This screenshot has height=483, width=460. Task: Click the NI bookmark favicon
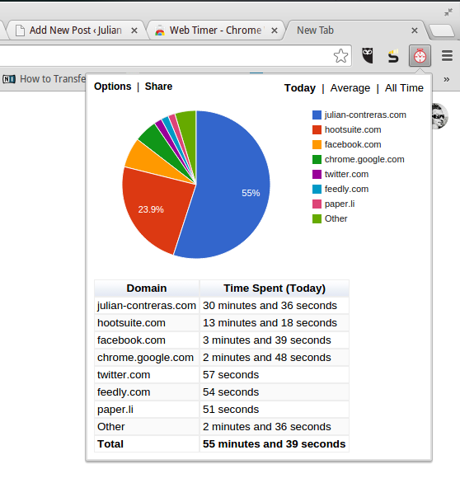(9, 79)
